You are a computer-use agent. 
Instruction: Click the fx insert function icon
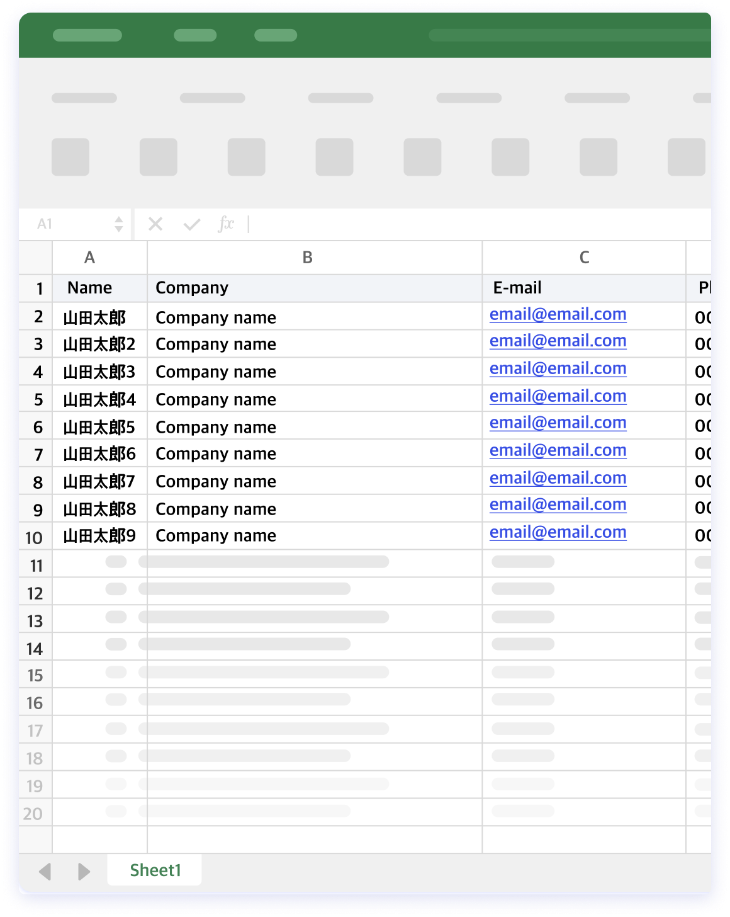click(226, 224)
